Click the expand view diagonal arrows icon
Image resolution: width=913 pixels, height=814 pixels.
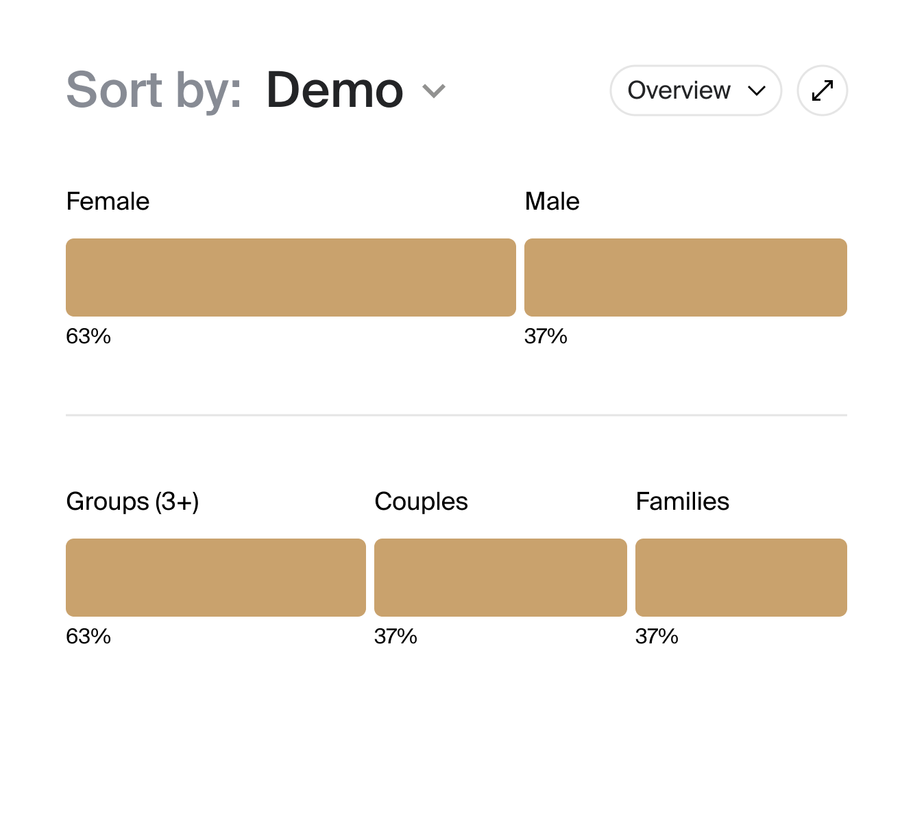pos(821,90)
